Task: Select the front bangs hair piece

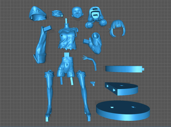Action: pos(118,28)
